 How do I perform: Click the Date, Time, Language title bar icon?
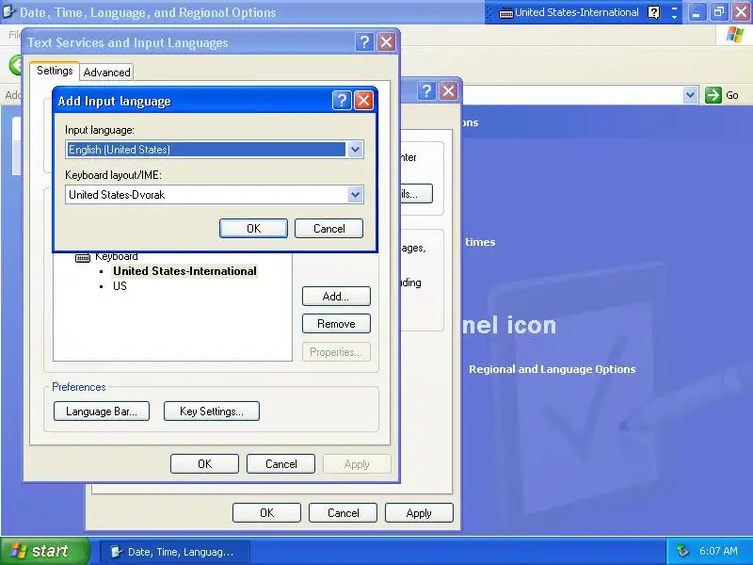click(x=8, y=12)
